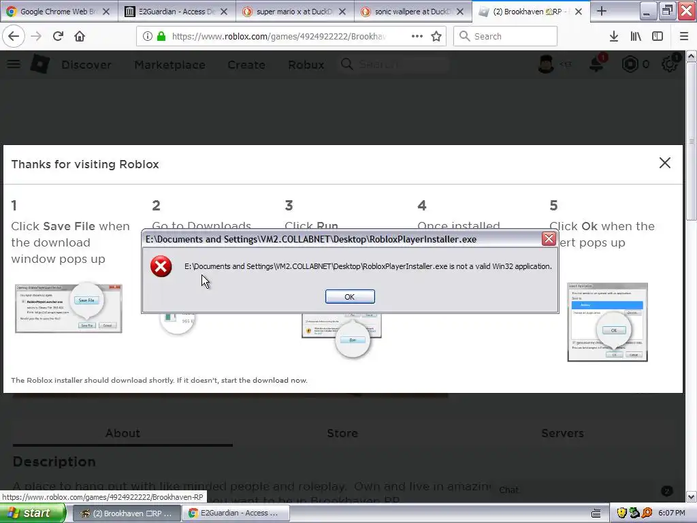Click the page scrollbar down arrow
This screenshot has width=697, height=523.
click(x=691, y=496)
